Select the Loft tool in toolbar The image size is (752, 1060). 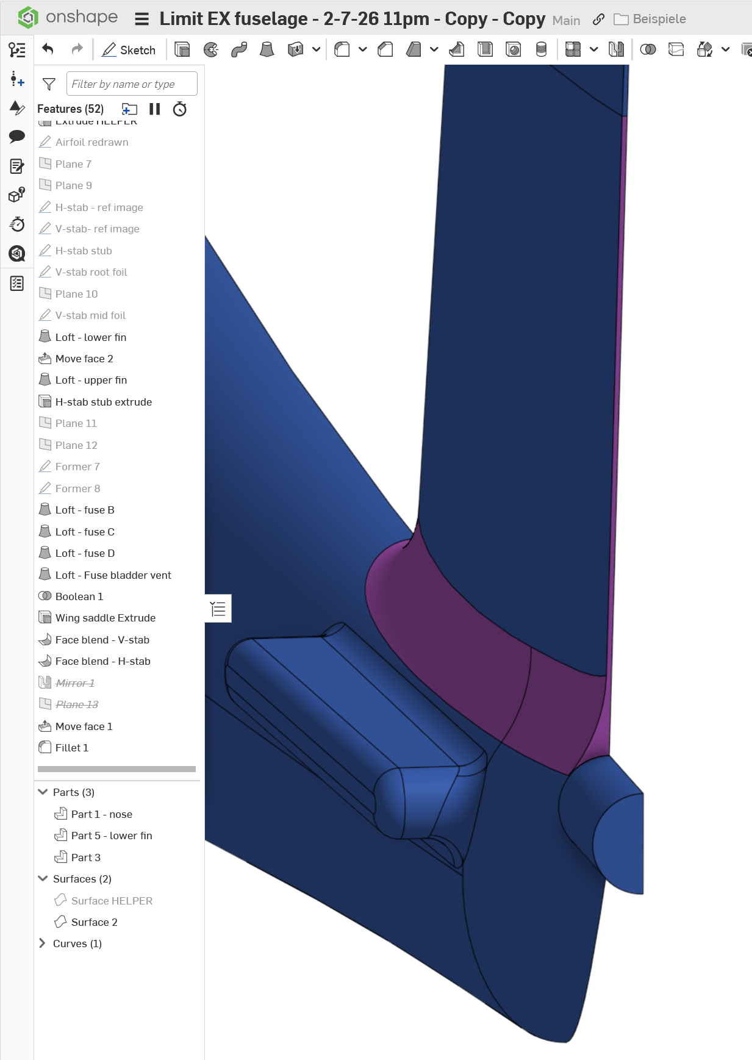(267, 49)
